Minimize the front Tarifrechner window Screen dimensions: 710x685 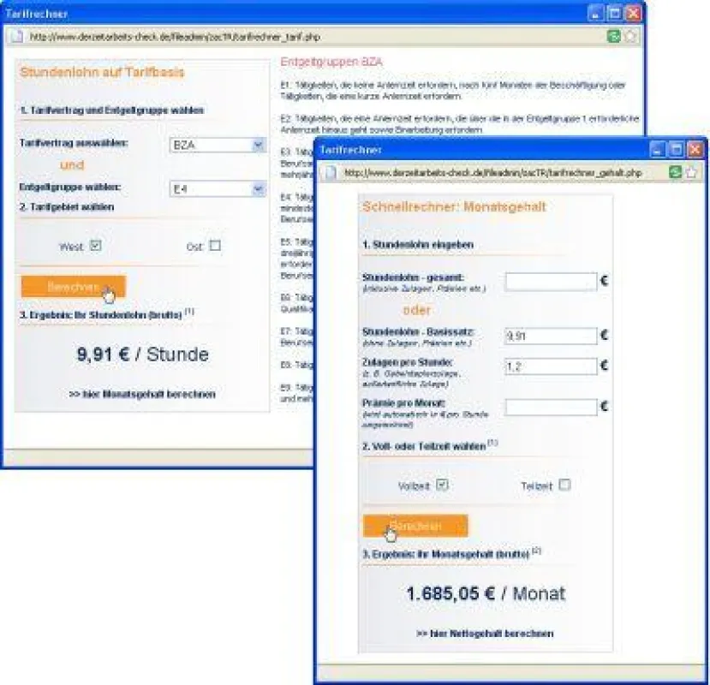point(657,149)
